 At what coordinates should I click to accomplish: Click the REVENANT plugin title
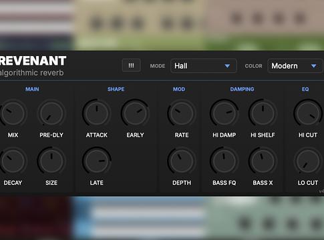(33, 61)
